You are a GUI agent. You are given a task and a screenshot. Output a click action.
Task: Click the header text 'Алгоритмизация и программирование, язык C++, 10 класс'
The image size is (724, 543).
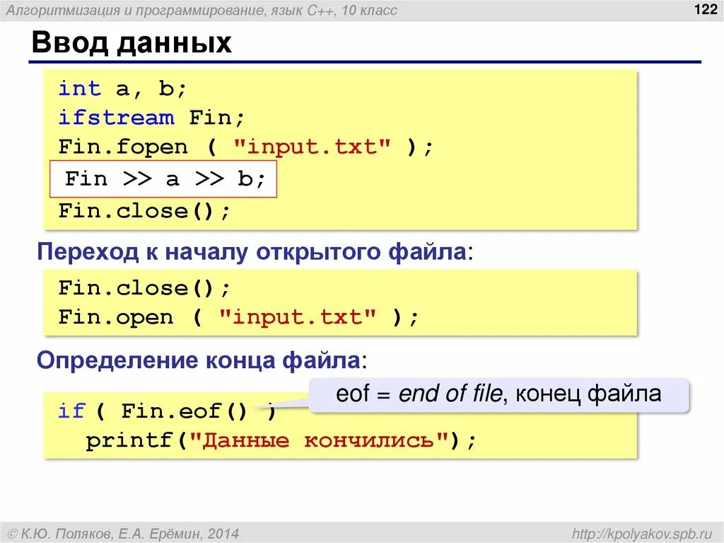[202, 10]
